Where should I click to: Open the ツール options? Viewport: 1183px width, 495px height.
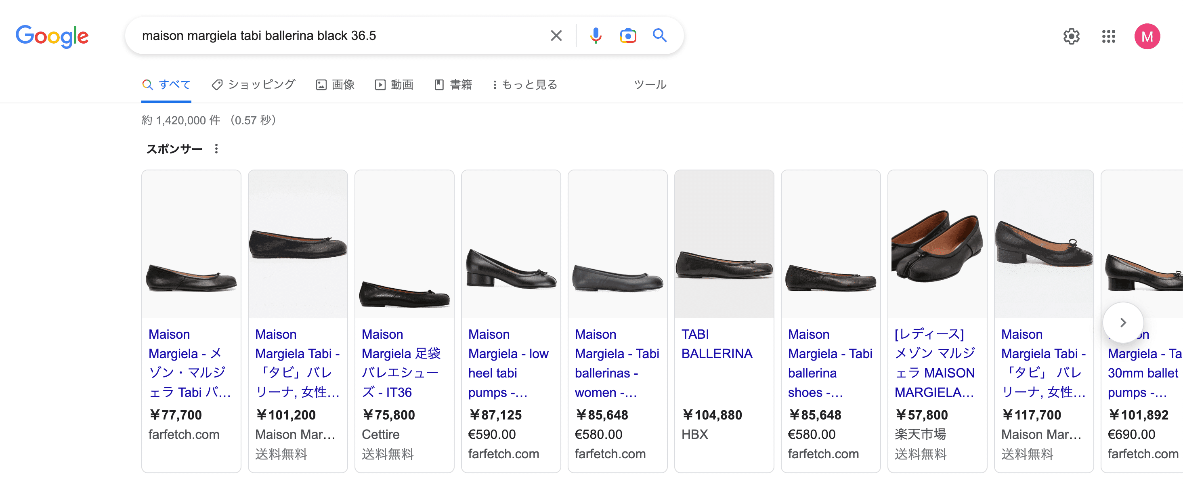(x=649, y=84)
